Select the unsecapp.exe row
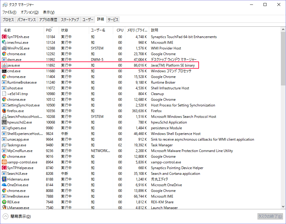286x224 pixels. pos(141,139)
